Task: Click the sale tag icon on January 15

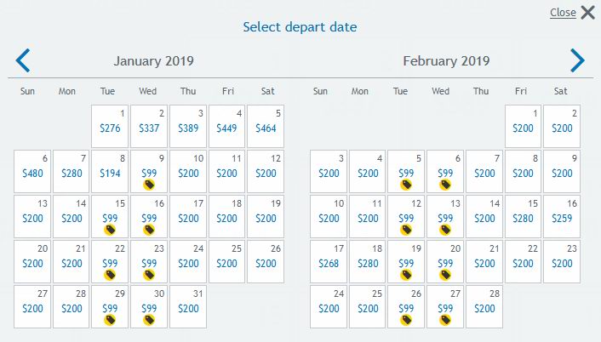Action: [x=110, y=231]
